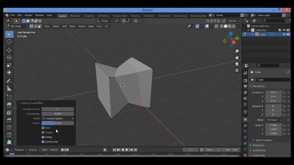Select the Loop Cut tool
Viewport: 294px width, 165px height.
(x=9, y=127)
